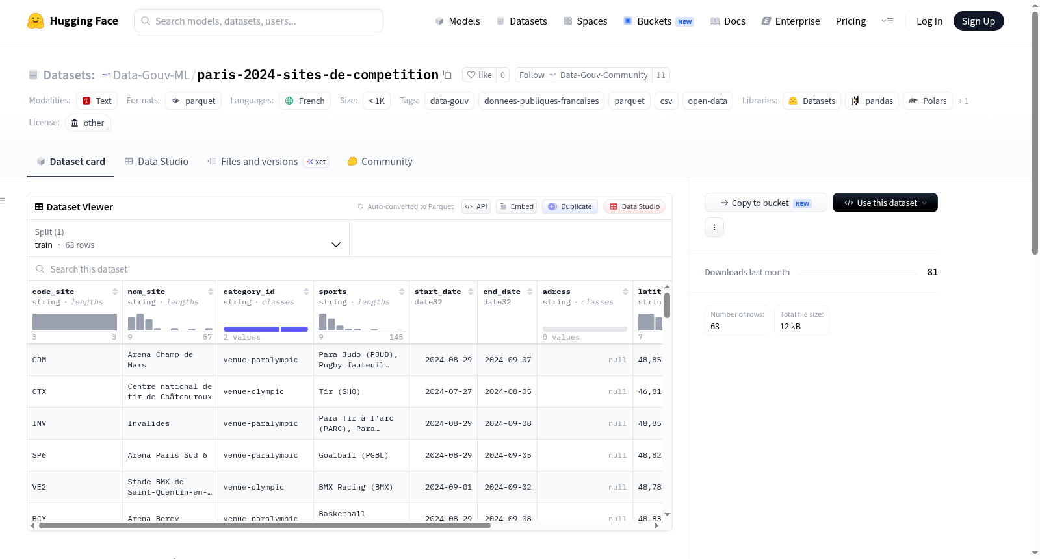Click the nom_site lengths histogram
This screenshot has width=1040, height=559.
[170, 322]
